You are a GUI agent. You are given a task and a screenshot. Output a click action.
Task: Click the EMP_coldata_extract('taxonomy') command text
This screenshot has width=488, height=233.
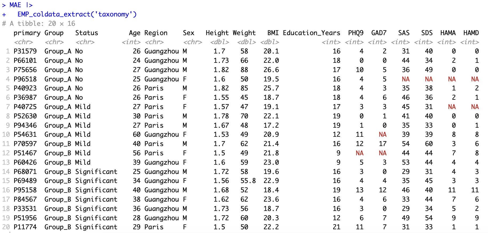[77, 14]
